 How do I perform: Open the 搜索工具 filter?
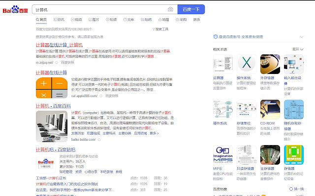160,29
